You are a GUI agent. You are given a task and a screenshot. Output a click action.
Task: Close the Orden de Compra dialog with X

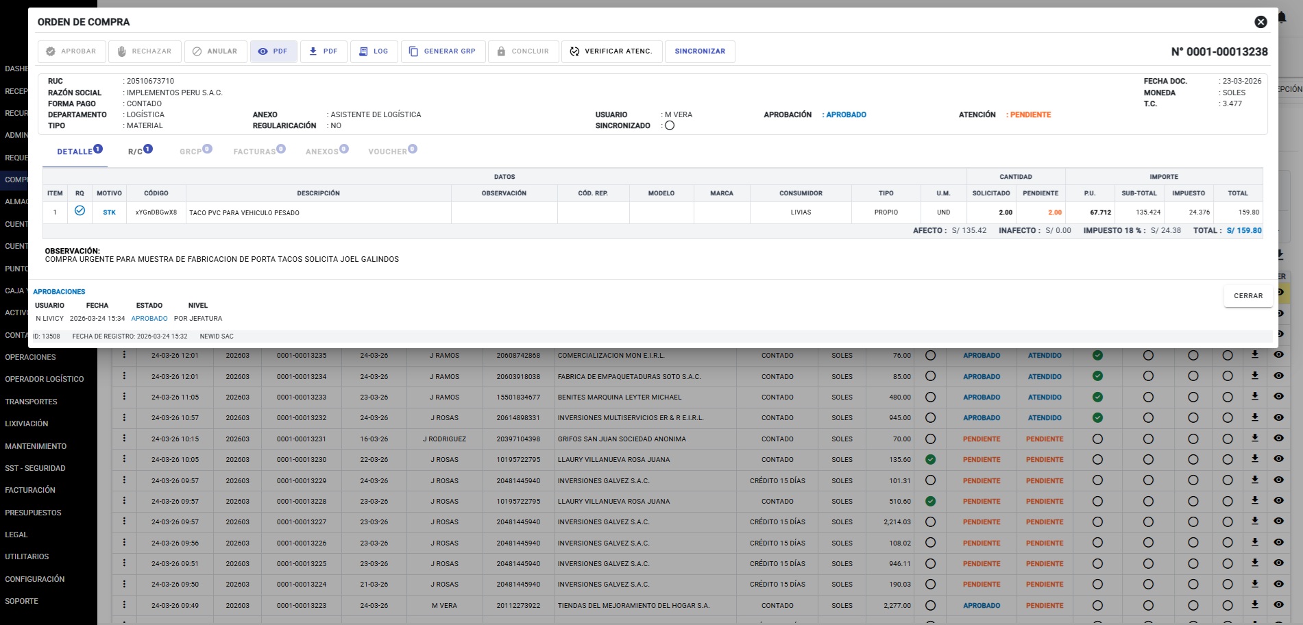(x=1260, y=22)
